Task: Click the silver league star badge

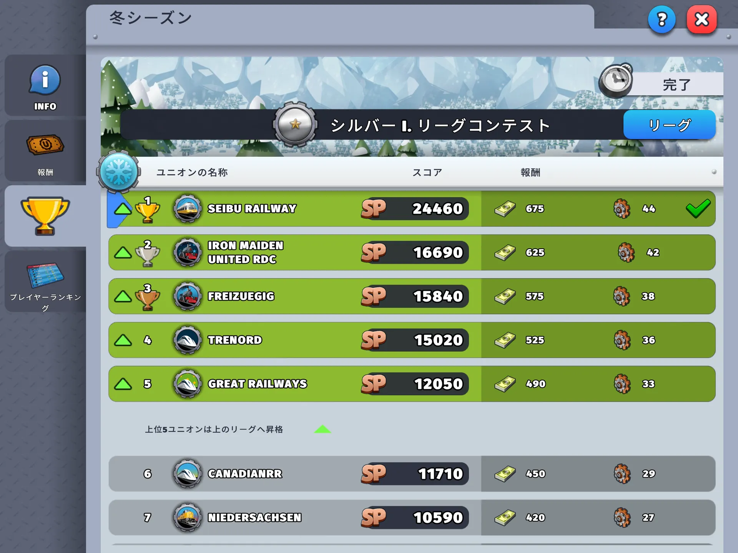Action: pyautogui.click(x=295, y=125)
